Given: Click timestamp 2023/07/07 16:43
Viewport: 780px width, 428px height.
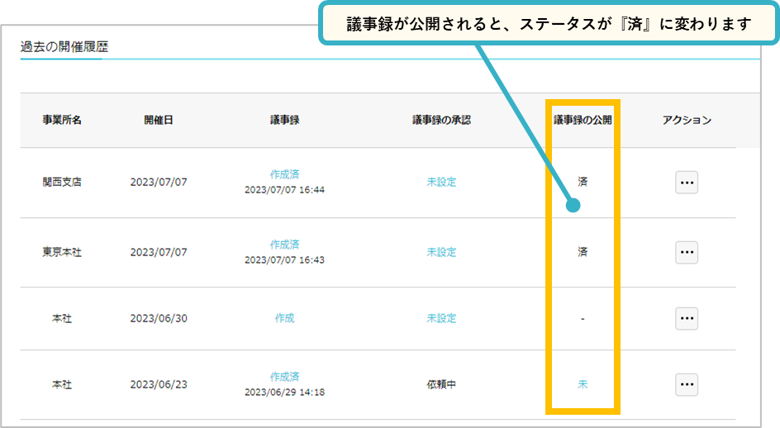Looking at the screenshot, I should (x=284, y=259).
